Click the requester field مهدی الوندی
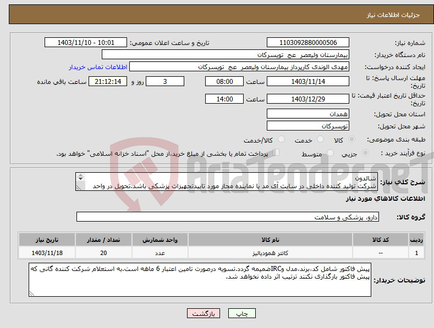This screenshot has height=328, width=434. click(239, 67)
